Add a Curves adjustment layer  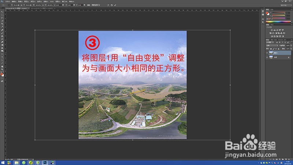pyautogui.click(x=277, y=30)
